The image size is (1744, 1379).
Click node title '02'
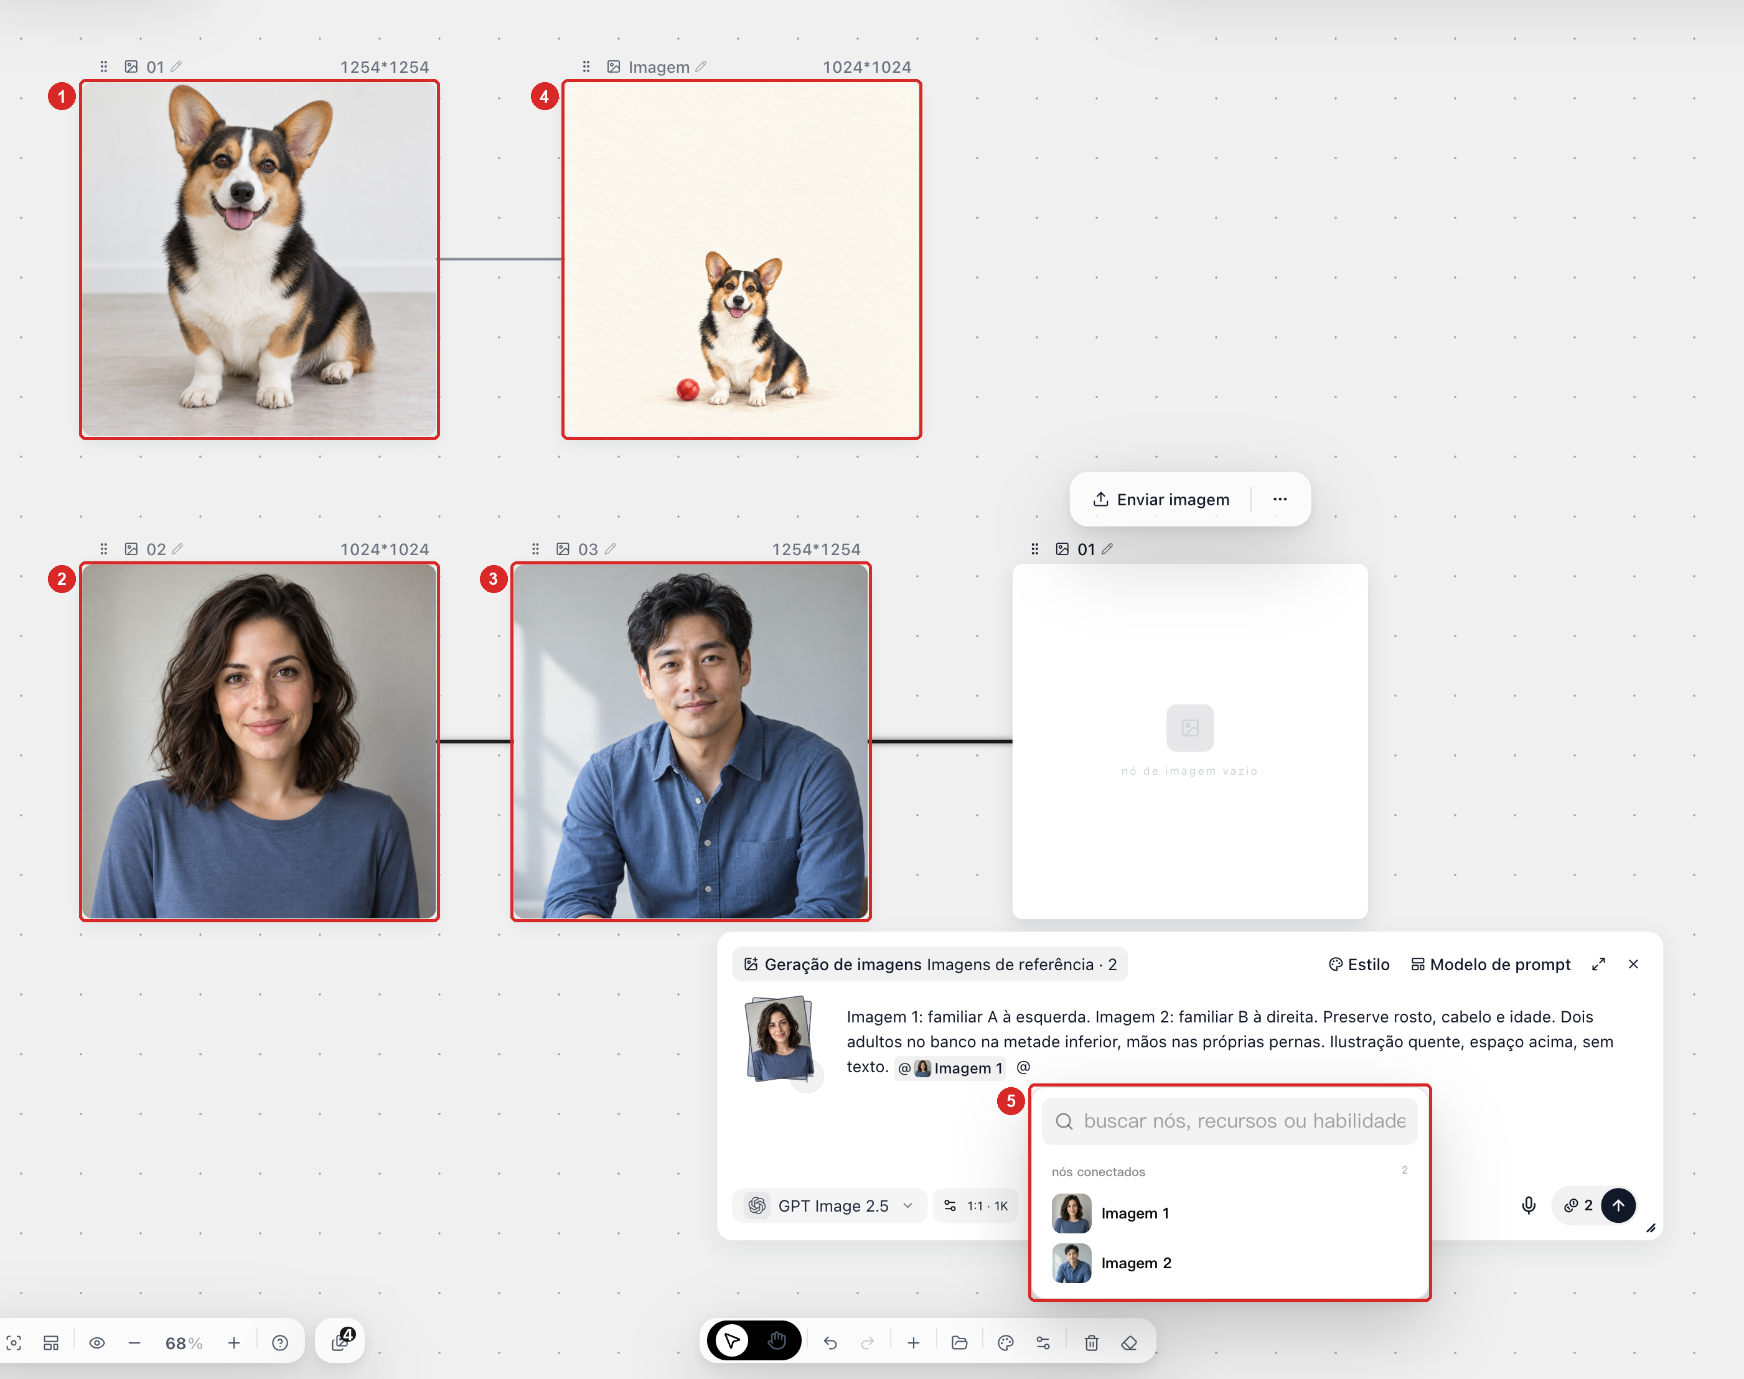coord(156,549)
